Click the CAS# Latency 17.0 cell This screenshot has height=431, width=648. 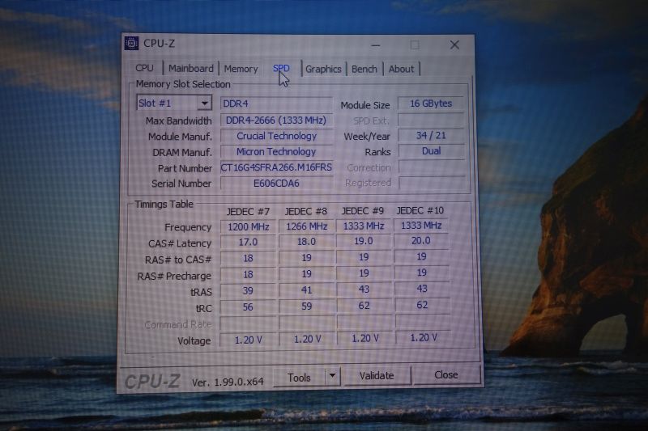248,242
